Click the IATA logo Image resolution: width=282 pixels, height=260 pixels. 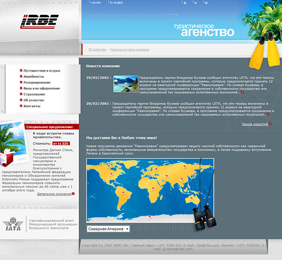click(x=15, y=224)
